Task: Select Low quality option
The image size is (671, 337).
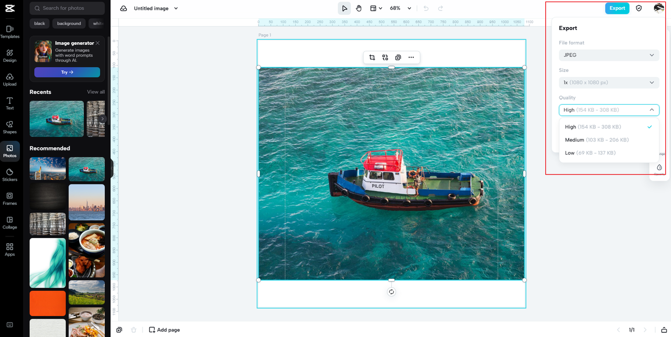Action: (x=609, y=153)
